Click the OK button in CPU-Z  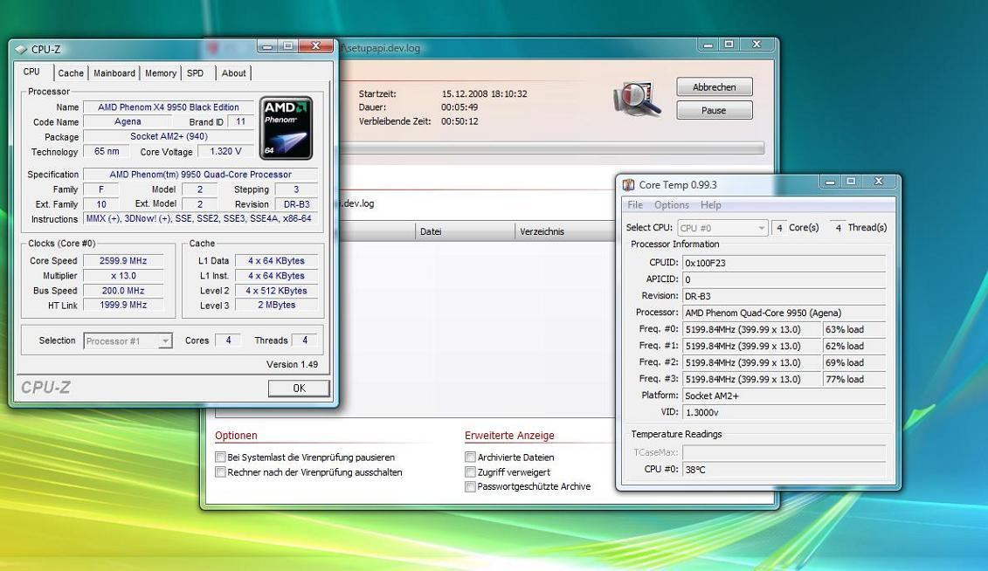click(299, 389)
